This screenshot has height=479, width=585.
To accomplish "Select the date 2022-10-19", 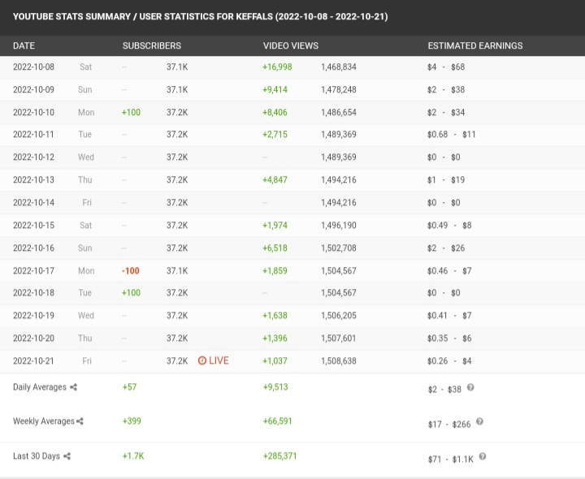I will point(33,316).
